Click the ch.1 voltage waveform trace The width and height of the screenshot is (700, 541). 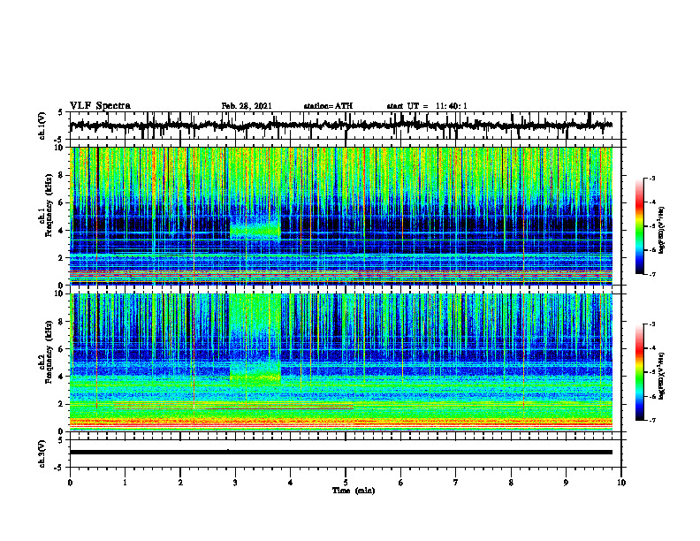pyautogui.click(x=340, y=126)
